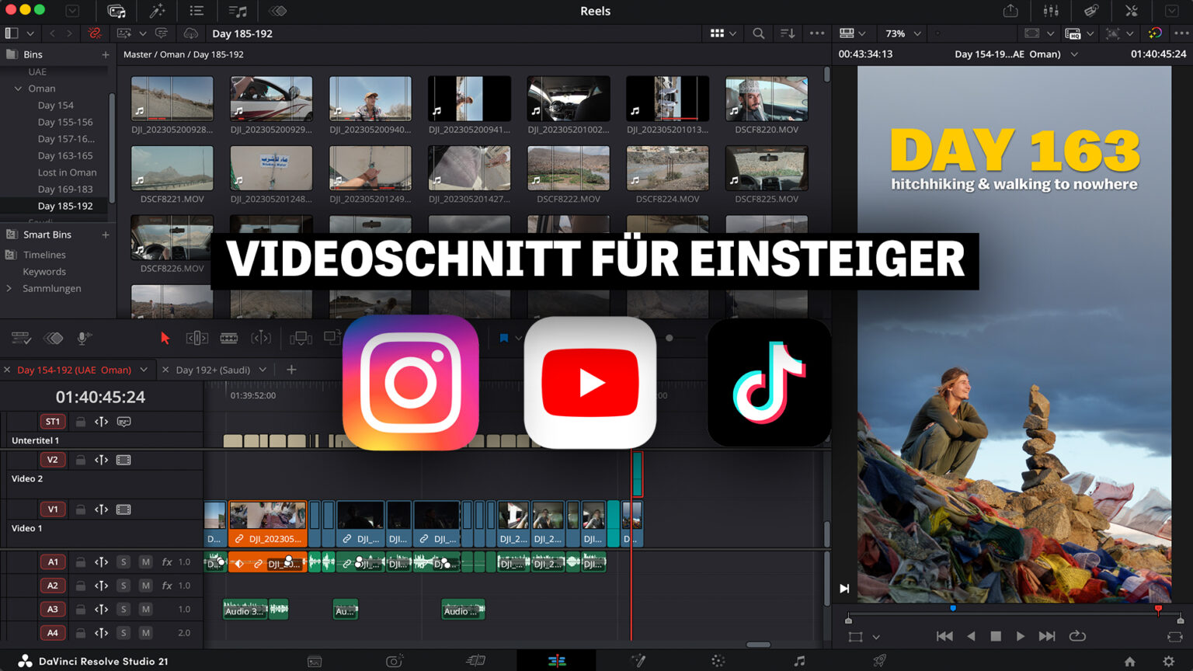Open project settings gear icon
1193x671 pixels.
(1168, 661)
